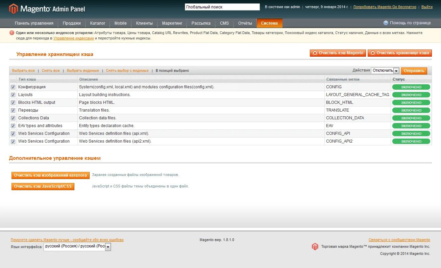The image size is (441, 268).
Task: Click the help question-mark icon
Action: coord(386,23)
